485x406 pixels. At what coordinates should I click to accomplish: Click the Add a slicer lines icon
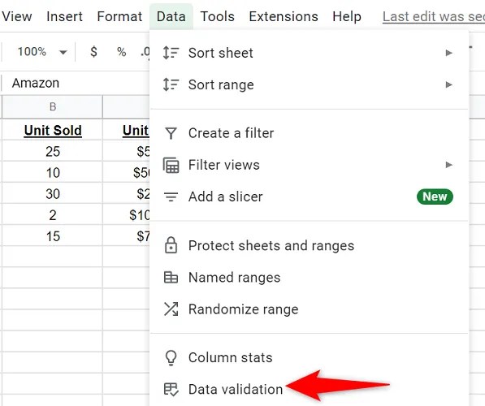tap(171, 197)
